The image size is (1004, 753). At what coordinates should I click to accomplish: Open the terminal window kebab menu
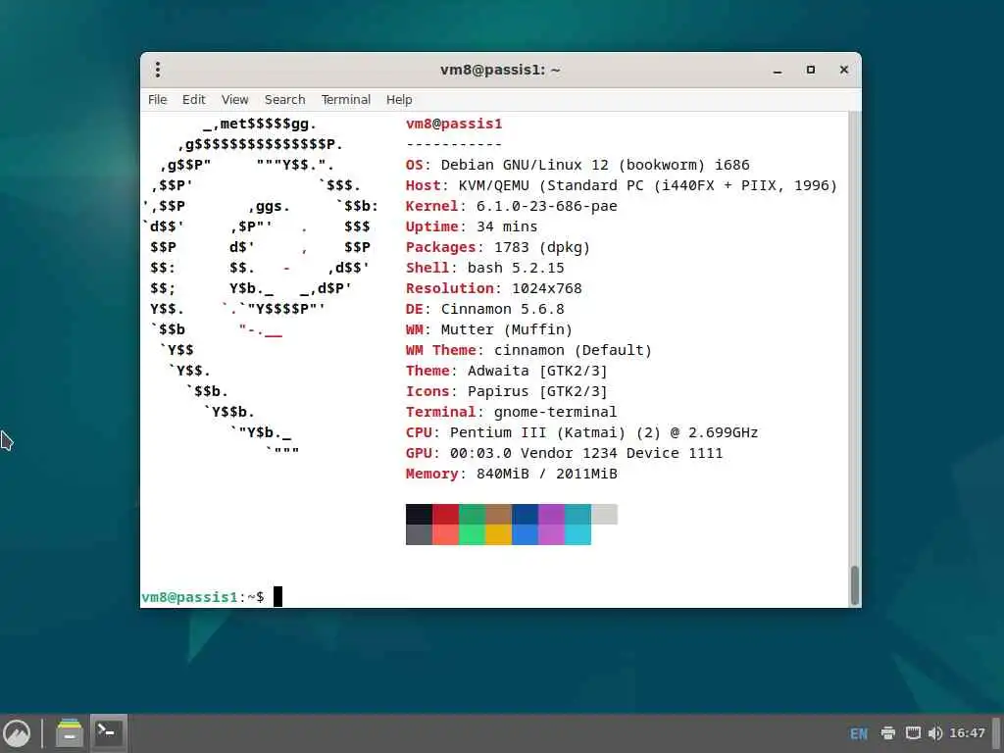pyautogui.click(x=158, y=70)
